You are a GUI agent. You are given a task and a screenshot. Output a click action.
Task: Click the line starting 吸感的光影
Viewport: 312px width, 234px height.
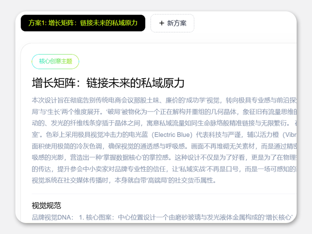[164, 158]
